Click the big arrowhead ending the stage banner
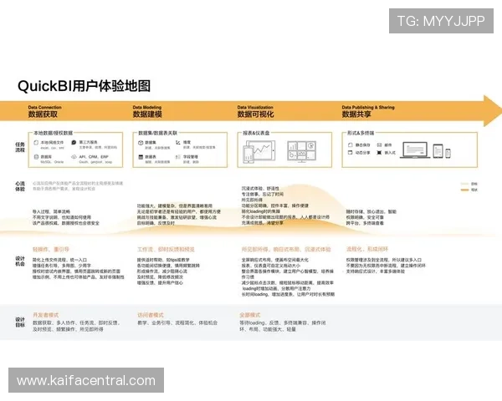The width and height of the screenshot is (502, 401). (x=492, y=110)
